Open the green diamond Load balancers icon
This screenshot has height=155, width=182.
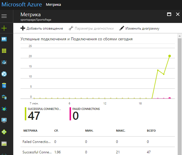4,132
